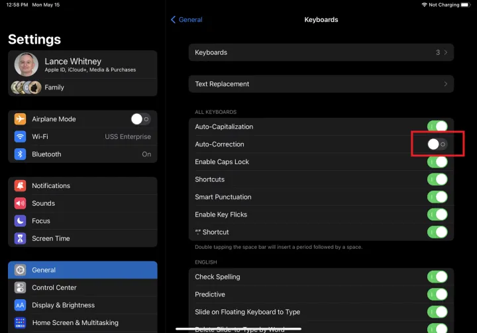
Task: Expand the Keyboards list row chevron
Action: coord(445,52)
